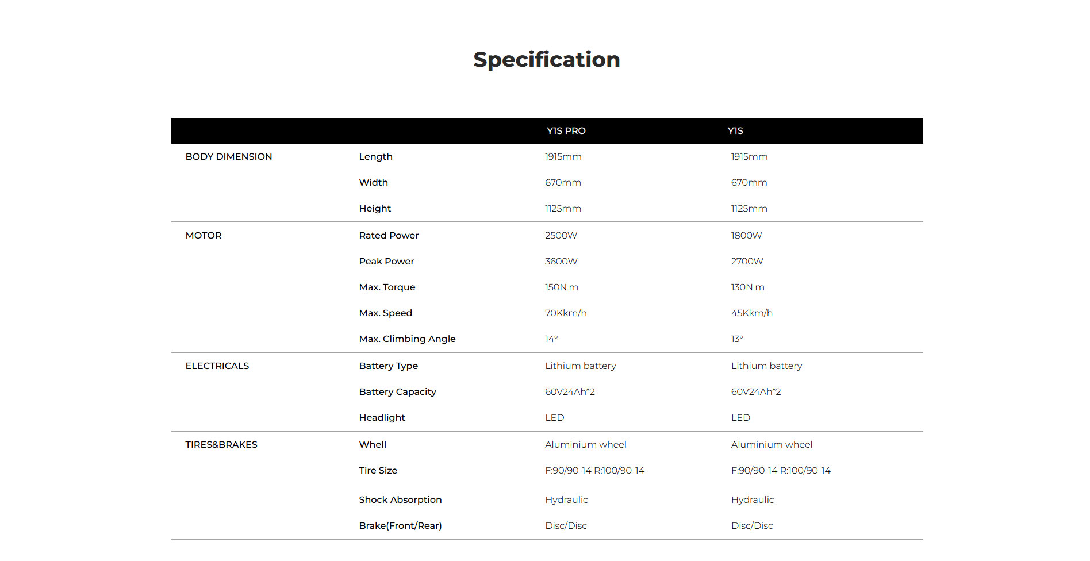Click the Headlight row label

(382, 418)
